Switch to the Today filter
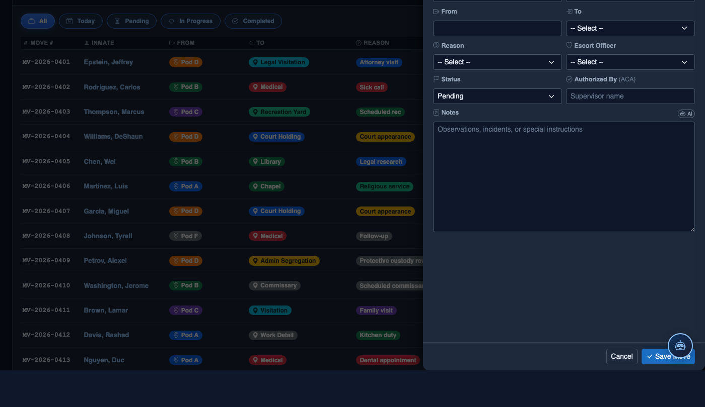Image resolution: width=705 pixels, height=407 pixels. pyautogui.click(x=81, y=21)
